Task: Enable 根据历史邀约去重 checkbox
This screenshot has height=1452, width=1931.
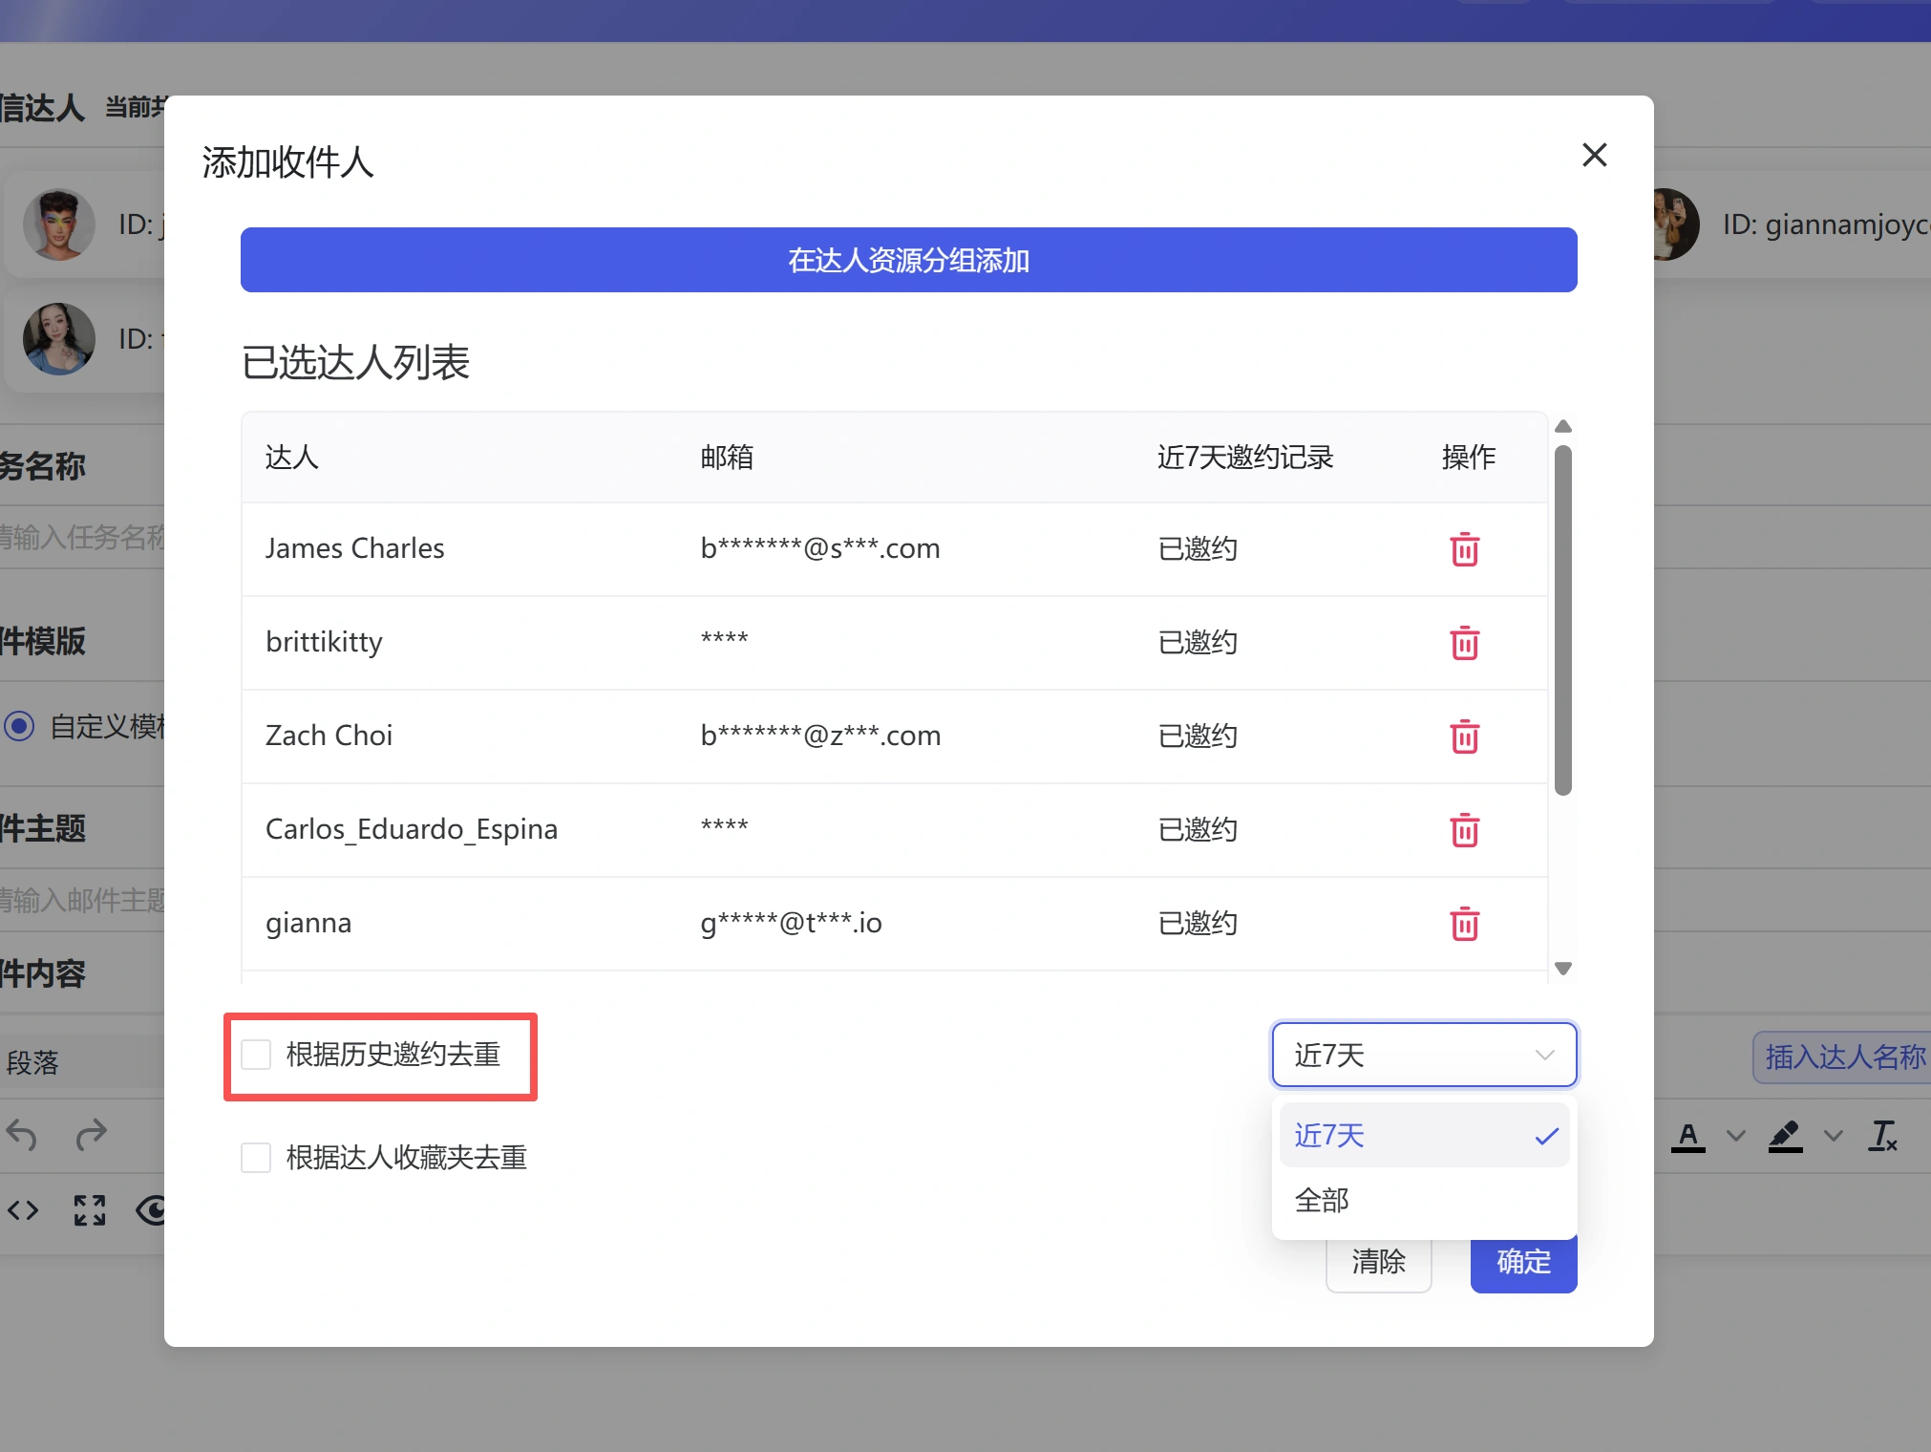Action: tap(256, 1055)
